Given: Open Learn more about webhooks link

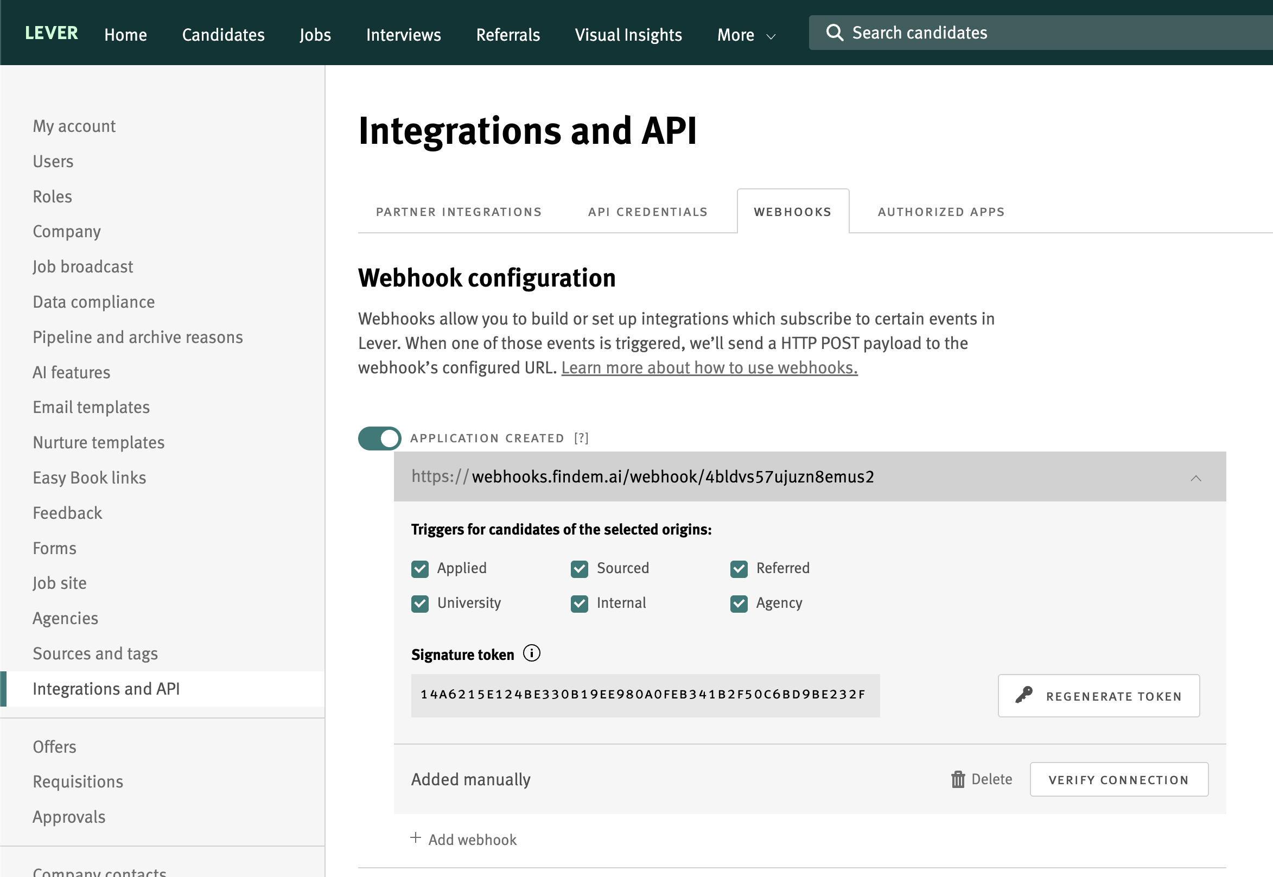Looking at the screenshot, I should (x=709, y=367).
